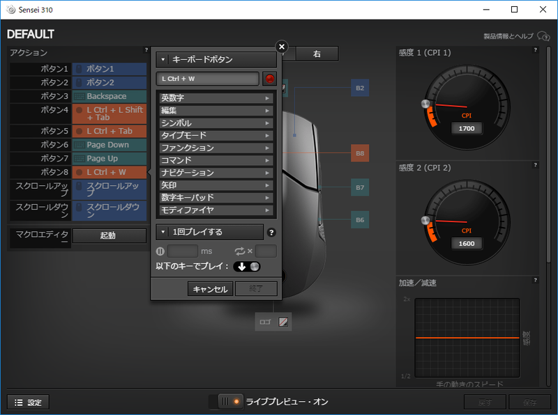
Task: Click the 戻す revert button
Action: point(485,402)
